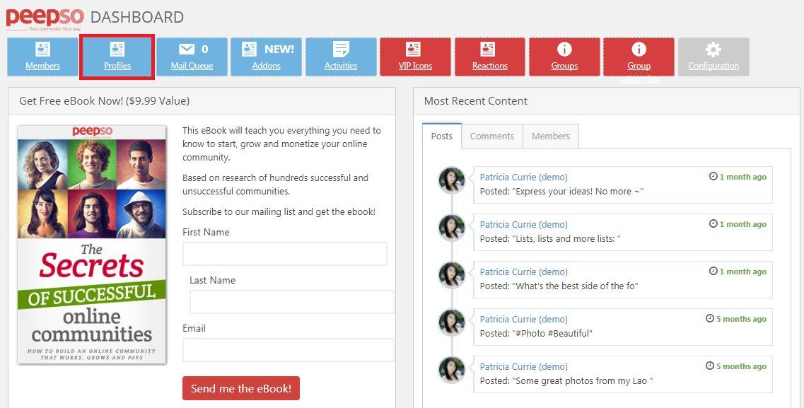The height and width of the screenshot is (408, 804).
Task: Click avatar beside "Lists, lists and more lists" post
Action: 452,227
